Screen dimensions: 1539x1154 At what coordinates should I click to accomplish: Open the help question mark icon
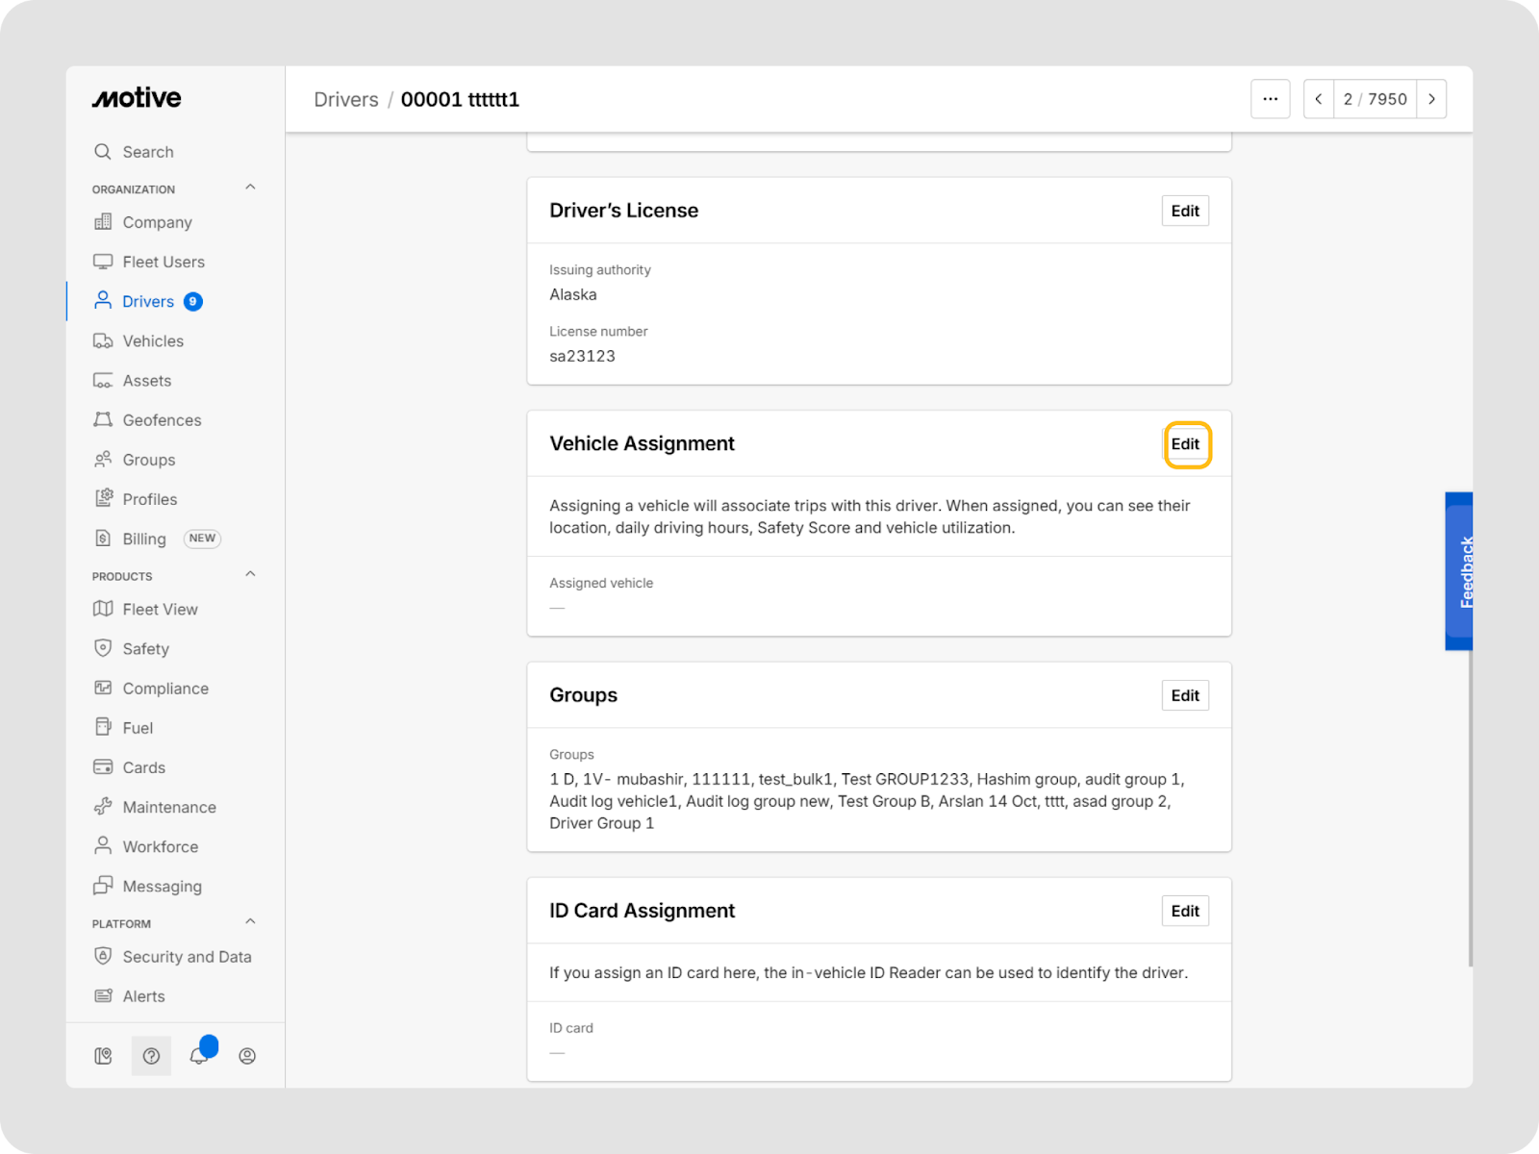point(151,1056)
